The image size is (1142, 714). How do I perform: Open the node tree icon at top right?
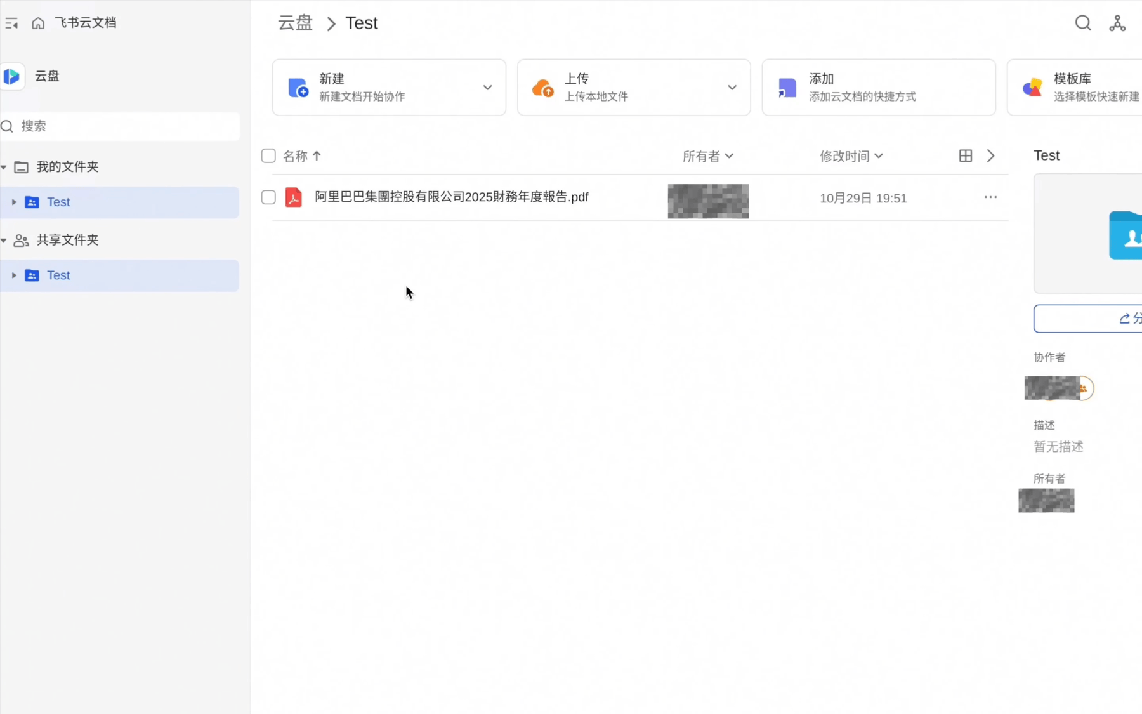pos(1117,23)
